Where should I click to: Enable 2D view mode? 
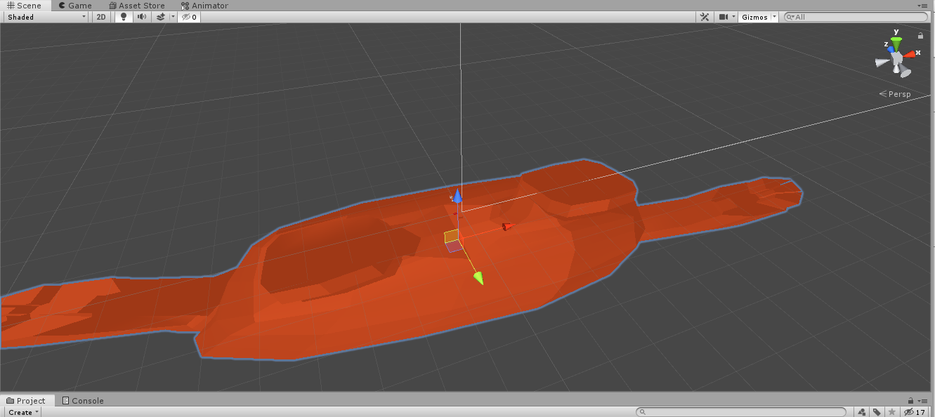click(x=100, y=16)
